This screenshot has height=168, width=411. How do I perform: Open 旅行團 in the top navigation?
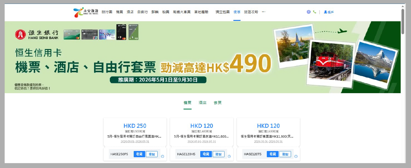107,12
